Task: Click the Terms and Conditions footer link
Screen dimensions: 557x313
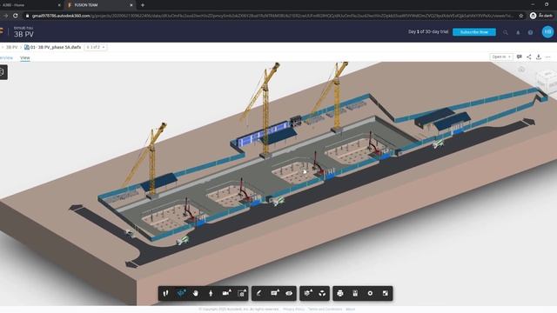Action: [x=325, y=310]
